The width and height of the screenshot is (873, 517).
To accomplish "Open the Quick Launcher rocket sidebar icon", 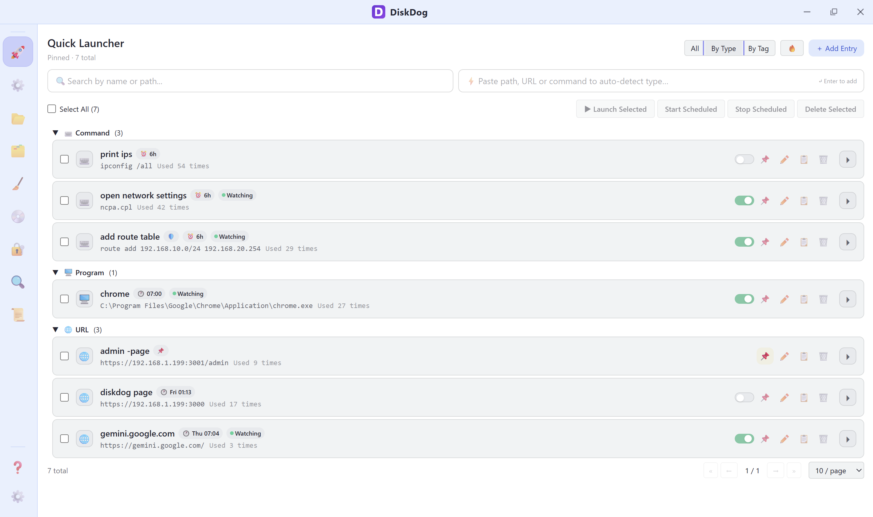I will [x=18, y=52].
